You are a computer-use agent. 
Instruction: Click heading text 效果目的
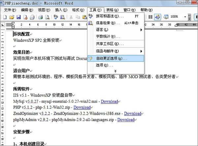(x=21, y=52)
